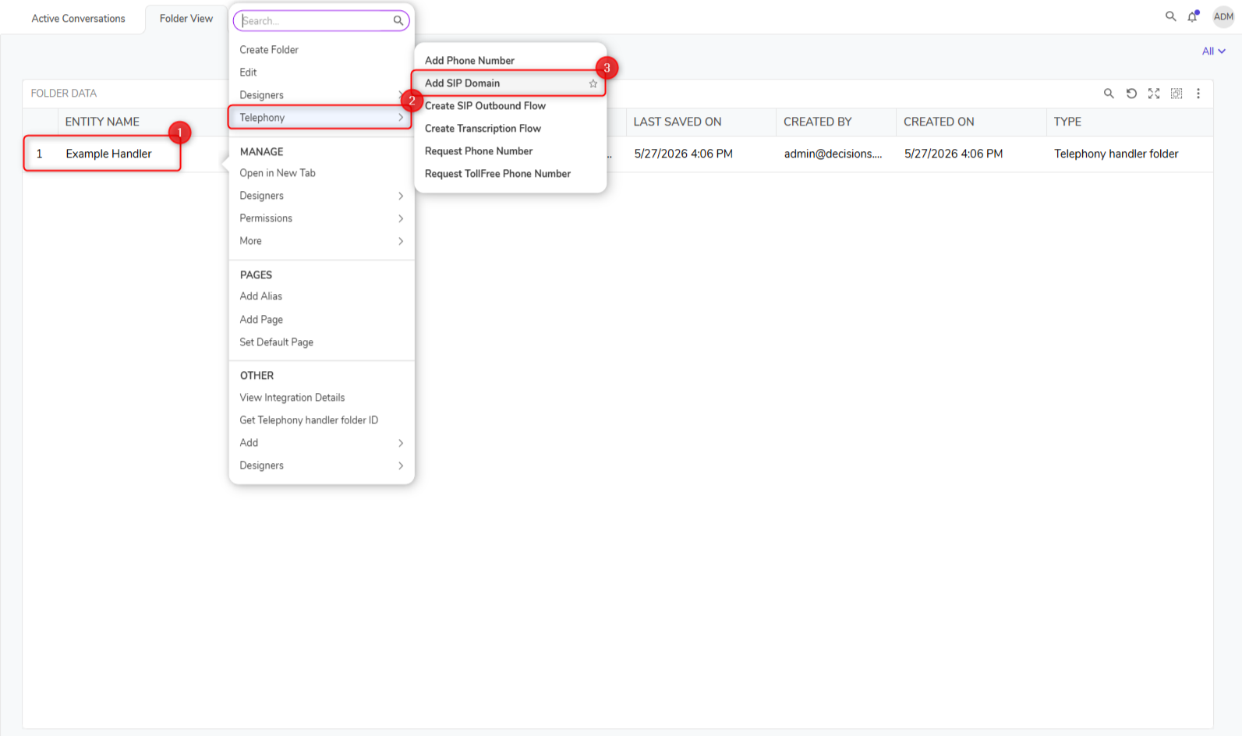Favorite the Add SIP Domain action star
The height and width of the screenshot is (736, 1242).
point(593,83)
